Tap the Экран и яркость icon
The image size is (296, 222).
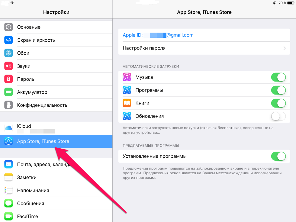[8, 40]
